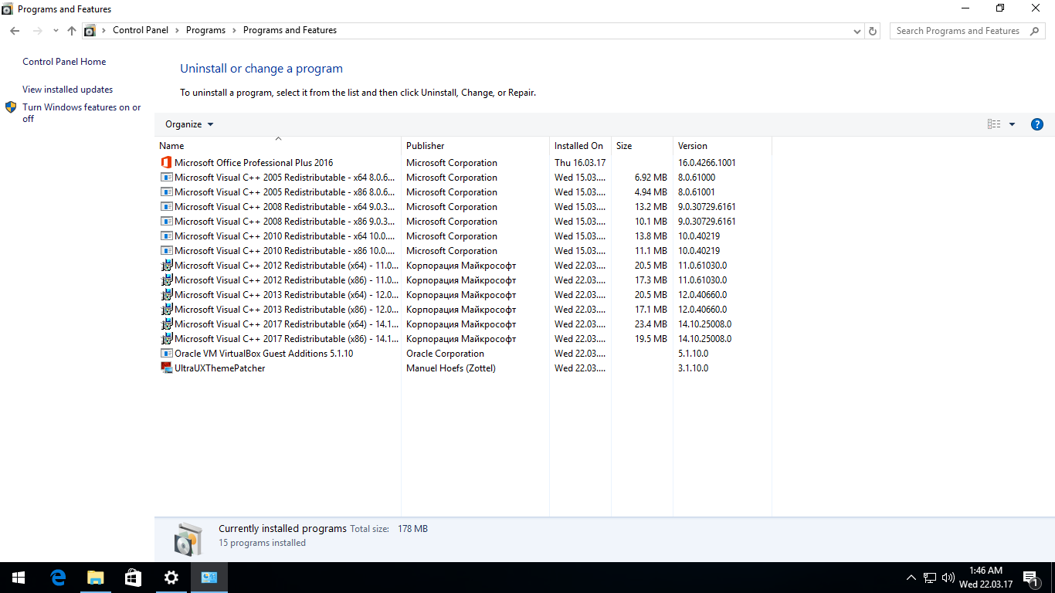Screen dimensions: 1055x593
Task: Click icon of Visual C++ 2013 (x86) Redistributable
Action: 166,310
